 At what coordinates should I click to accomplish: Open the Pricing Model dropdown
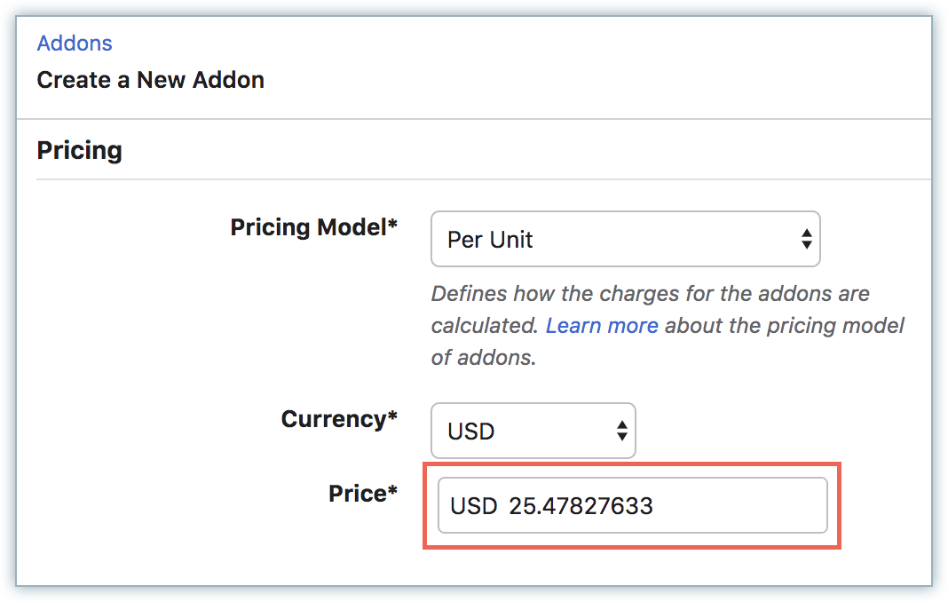624,239
